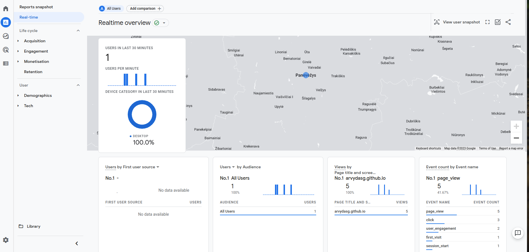
Task: Collapse the User section
Action: 78,85
